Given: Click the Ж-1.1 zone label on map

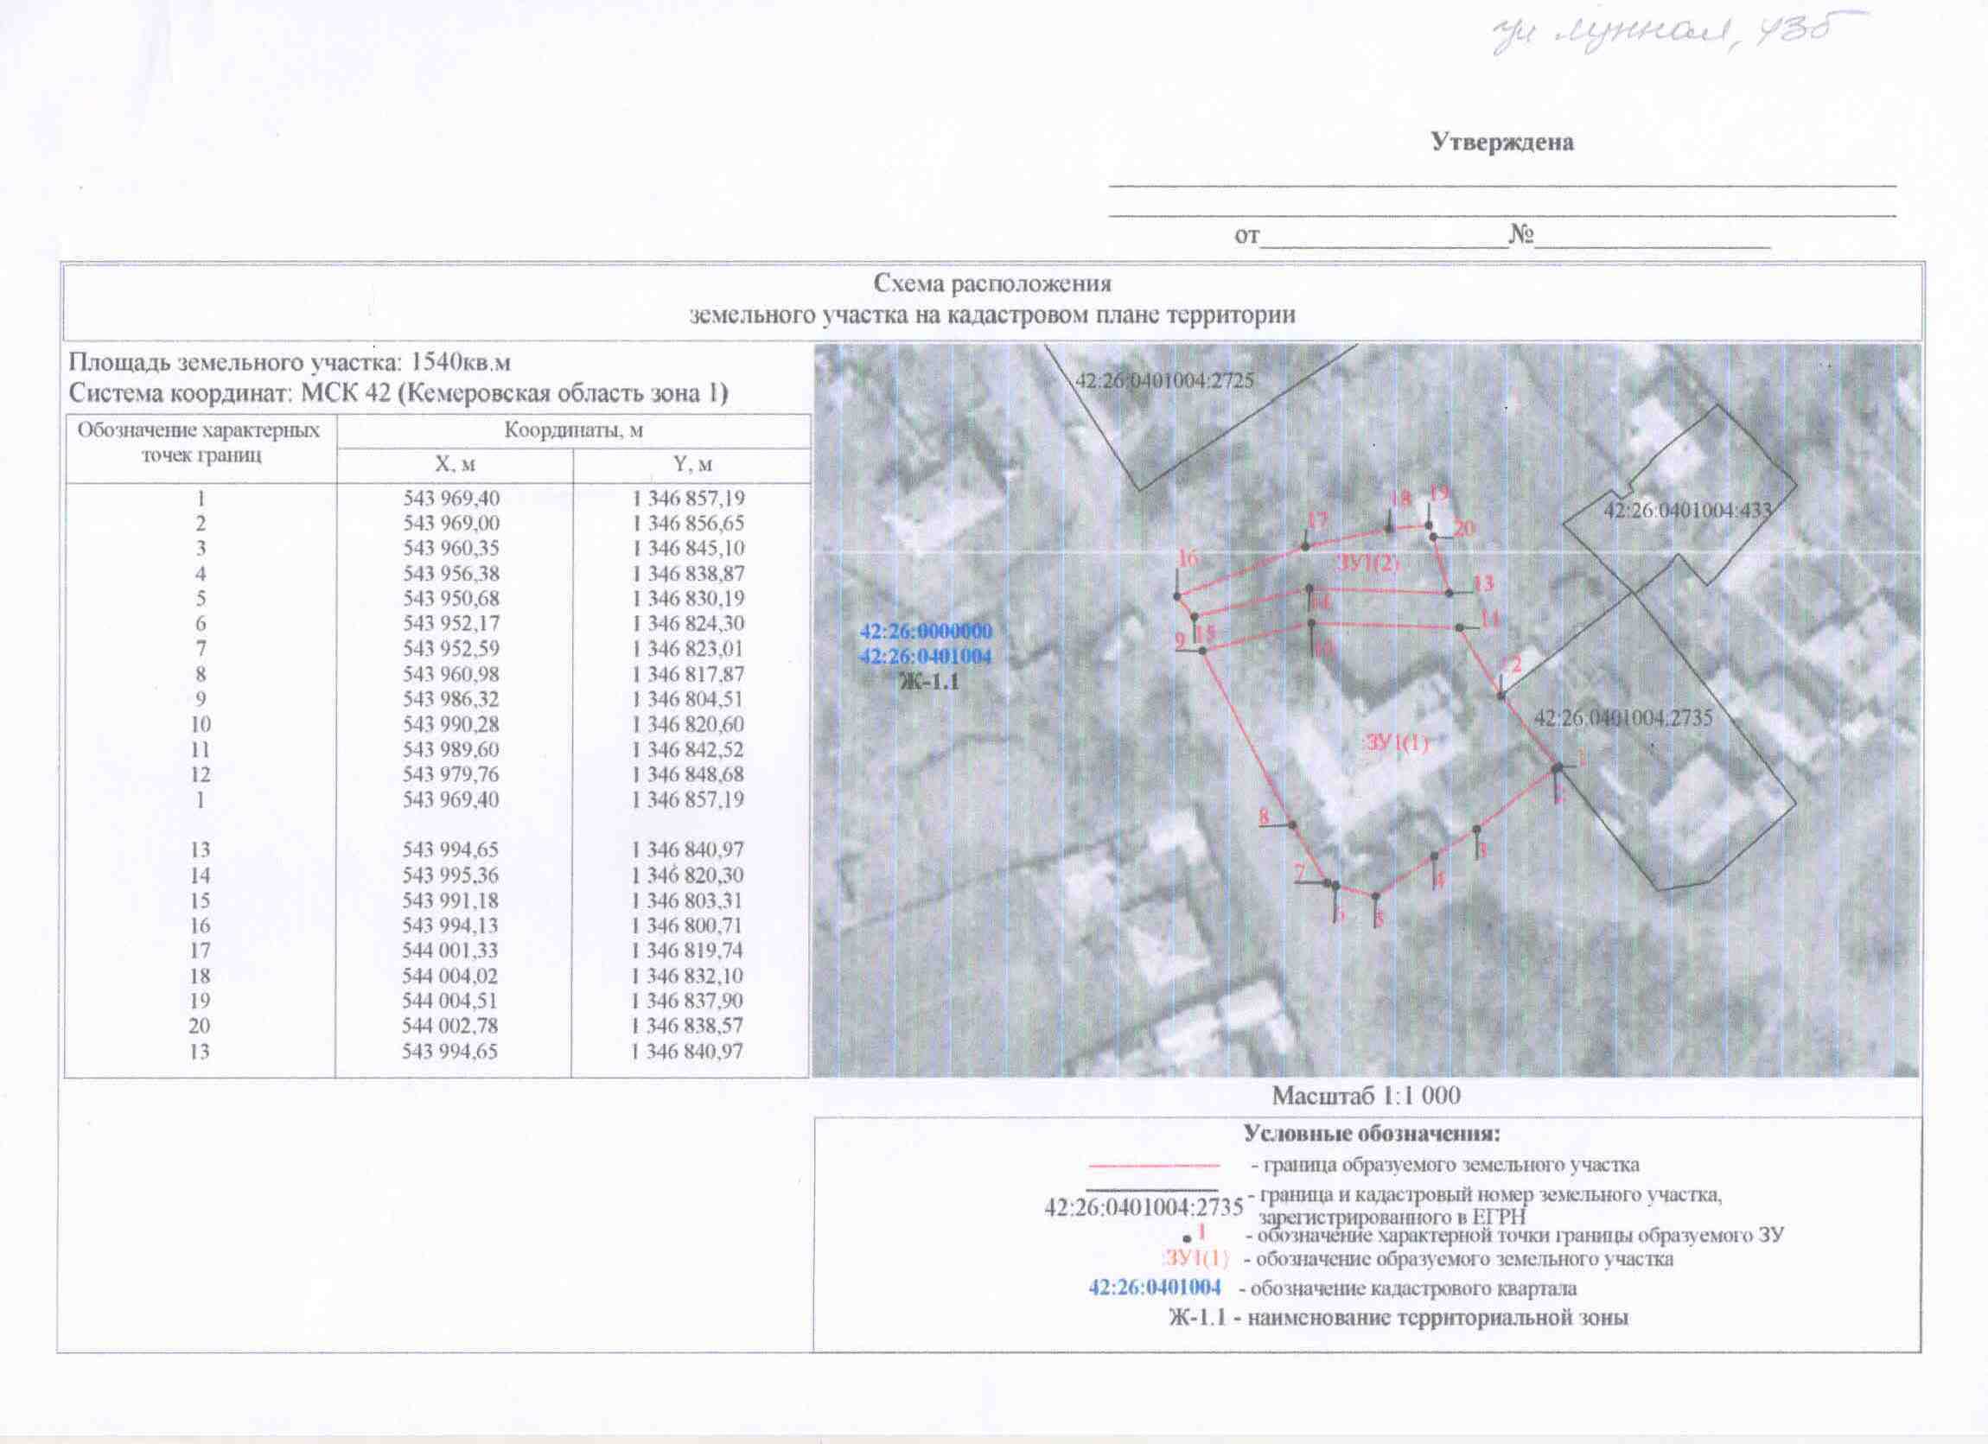Looking at the screenshot, I should coord(929,681).
